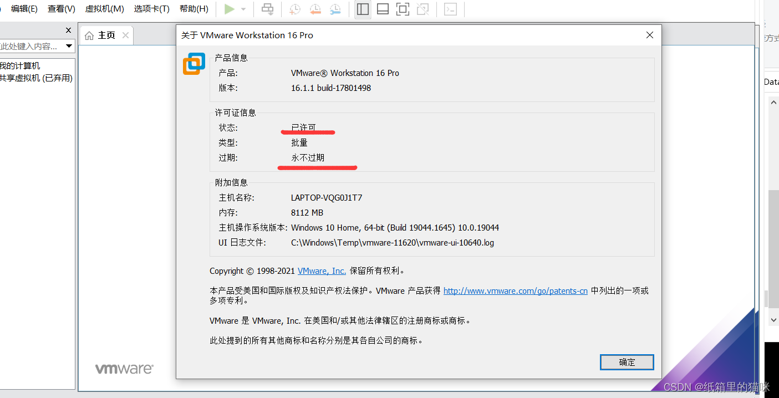This screenshot has height=398, width=779.
Task: Click the license type 批量 value
Action: point(299,143)
